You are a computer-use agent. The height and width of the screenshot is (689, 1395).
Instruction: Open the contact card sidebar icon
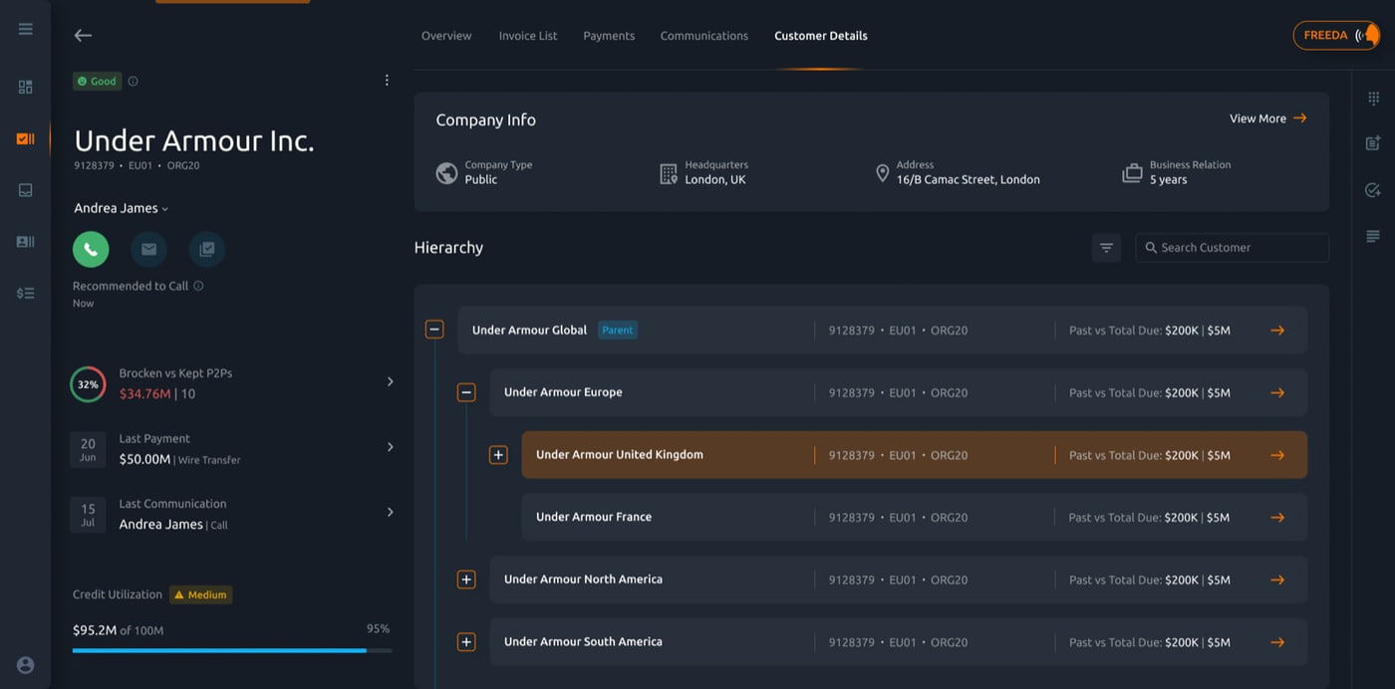26,241
